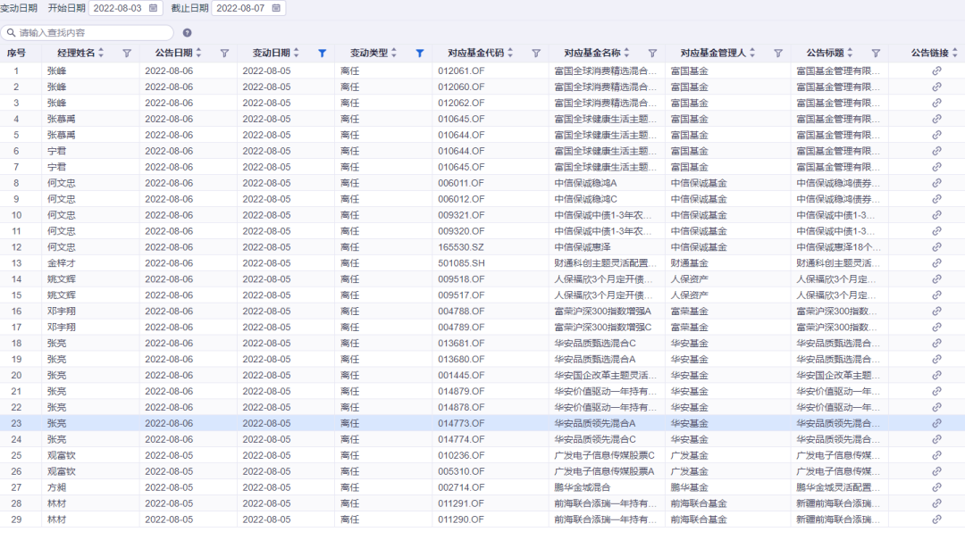Select manager 方昶 in row 27
Screen dimensions: 965x540
56,487
